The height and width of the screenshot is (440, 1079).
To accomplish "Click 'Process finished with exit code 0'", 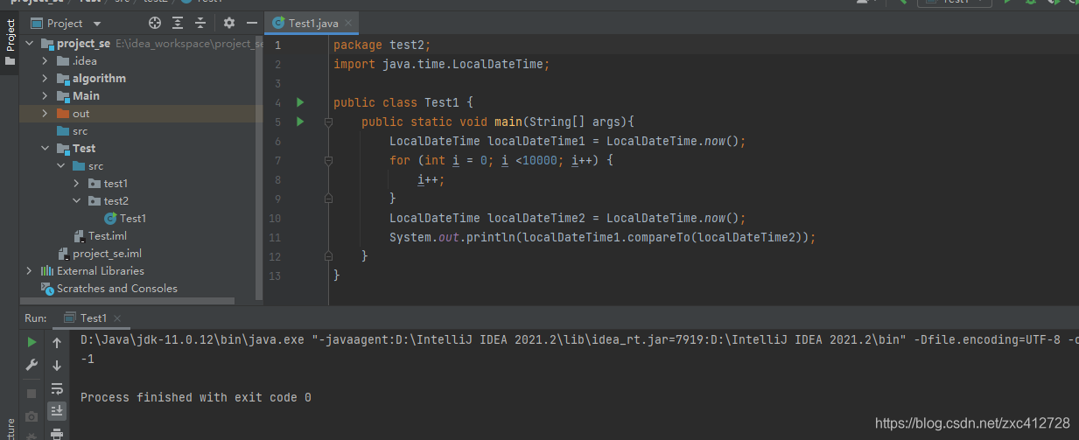I will pos(196,397).
